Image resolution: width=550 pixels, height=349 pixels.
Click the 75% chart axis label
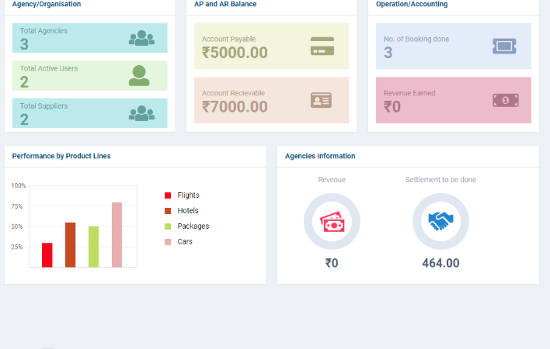point(17,206)
